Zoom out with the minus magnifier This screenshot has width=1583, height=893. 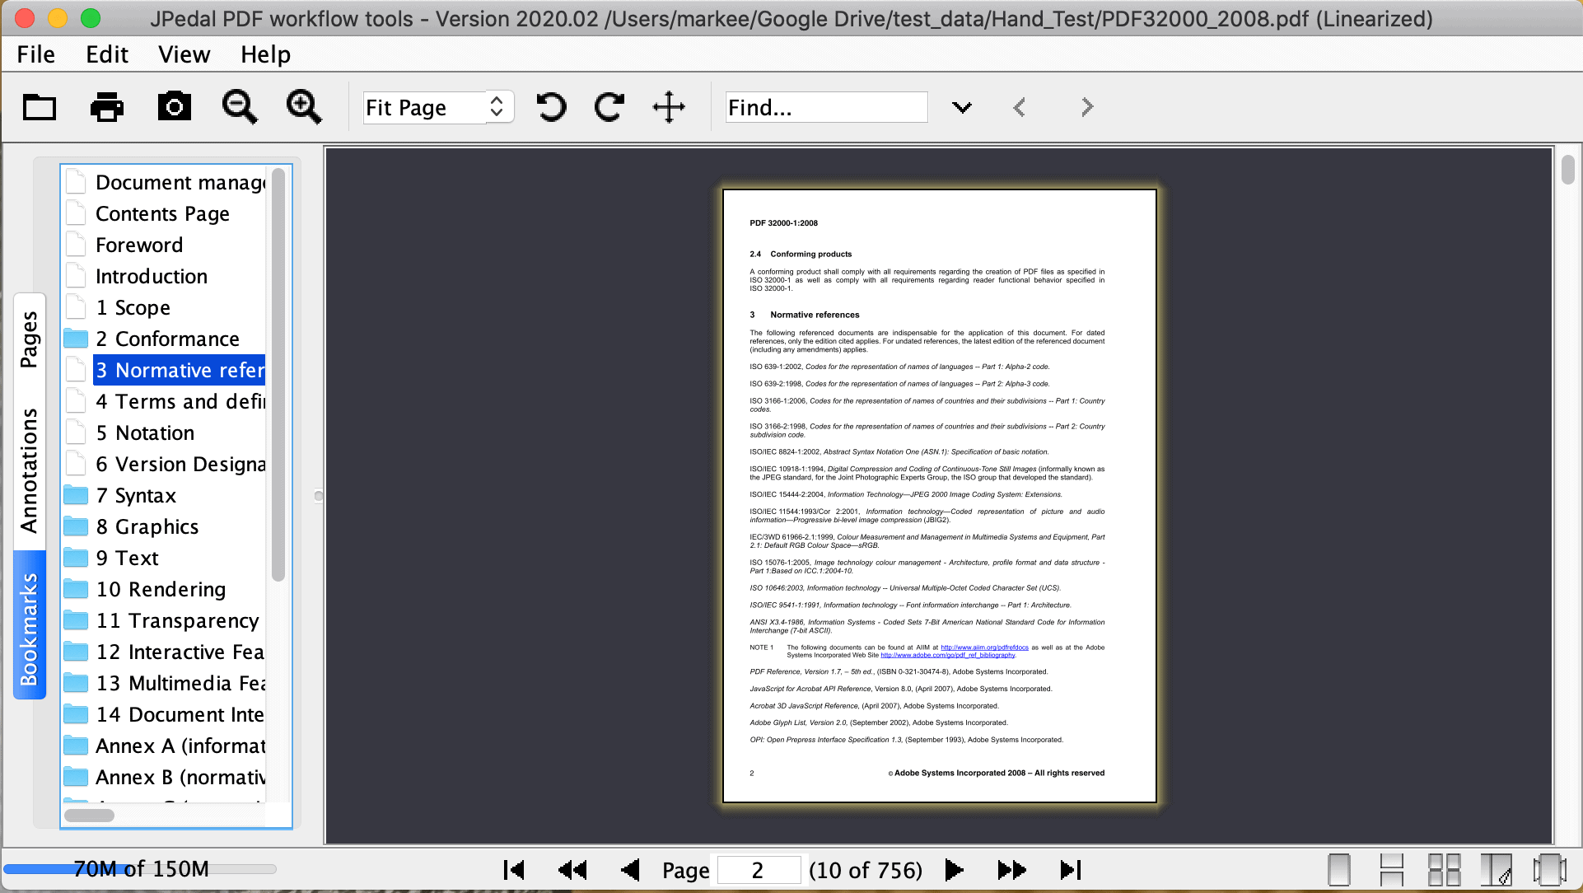point(240,107)
